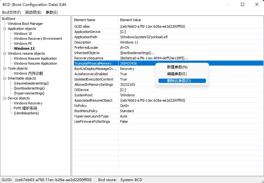Collapse the Application objects tree node

click(5, 29)
